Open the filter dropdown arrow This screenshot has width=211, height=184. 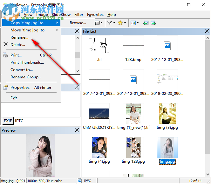[114, 23]
